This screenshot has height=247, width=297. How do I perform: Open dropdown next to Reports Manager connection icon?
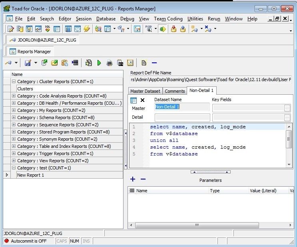click(x=16, y=63)
